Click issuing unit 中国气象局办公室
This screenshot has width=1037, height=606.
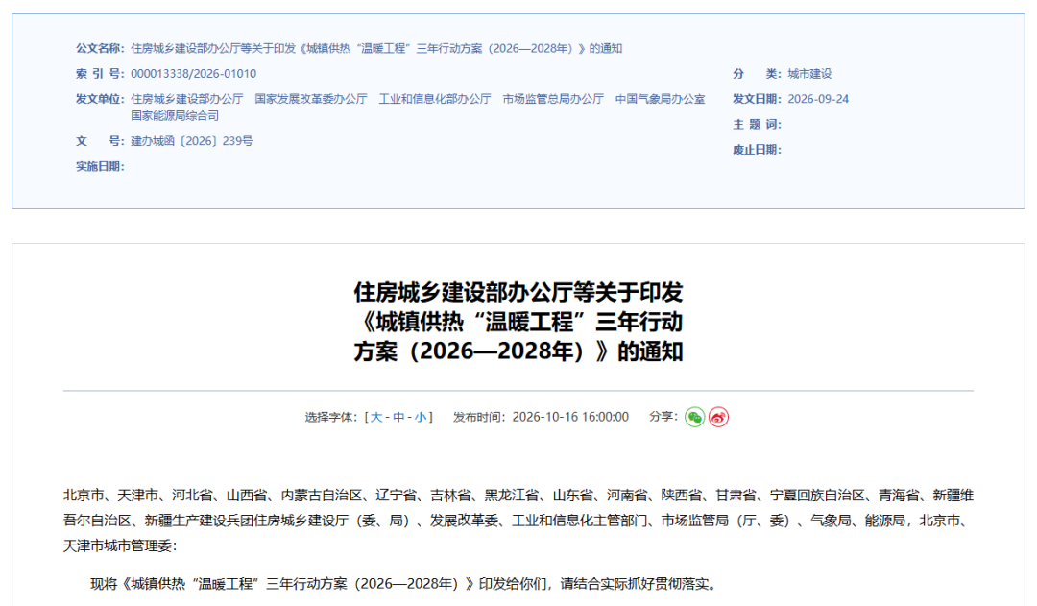pos(660,99)
